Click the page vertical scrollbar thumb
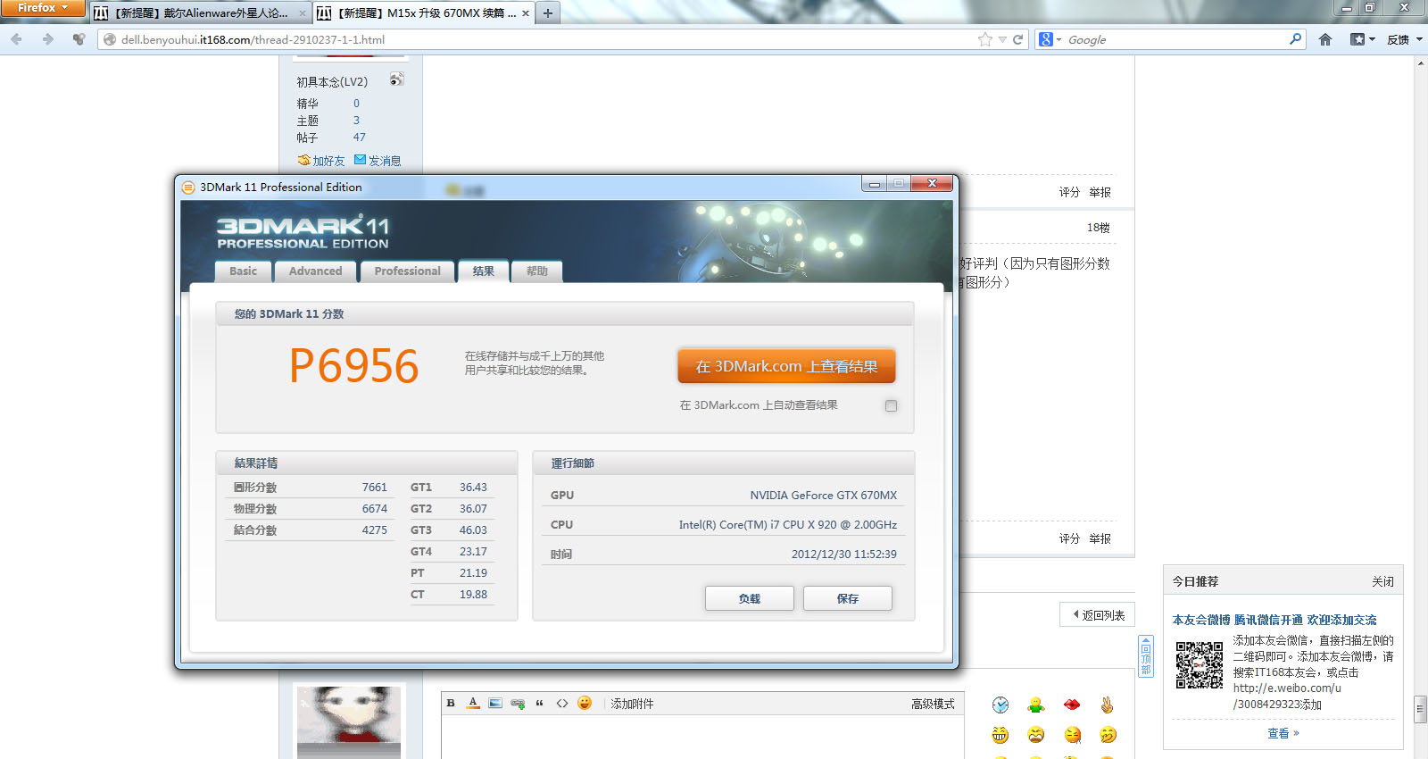 tap(1420, 710)
